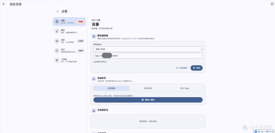Screen dimensions: 275x133
Task: Click the 暂无账号，请先添加 placeholder text
Action: point(148,121)
